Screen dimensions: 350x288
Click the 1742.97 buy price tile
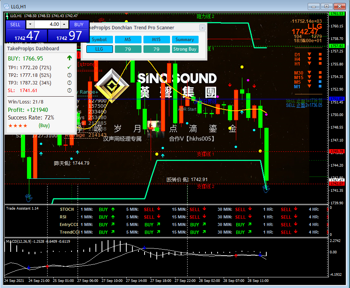(x=68, y=36)
